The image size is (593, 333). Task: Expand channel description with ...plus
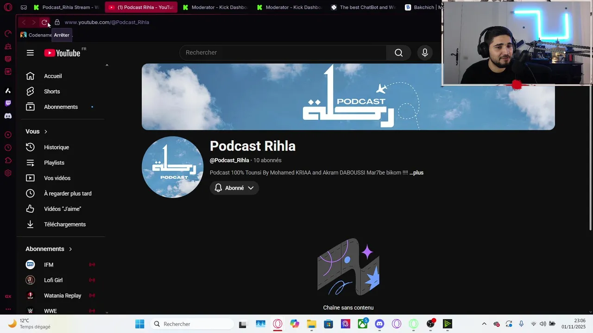click(x=416, y=173)
